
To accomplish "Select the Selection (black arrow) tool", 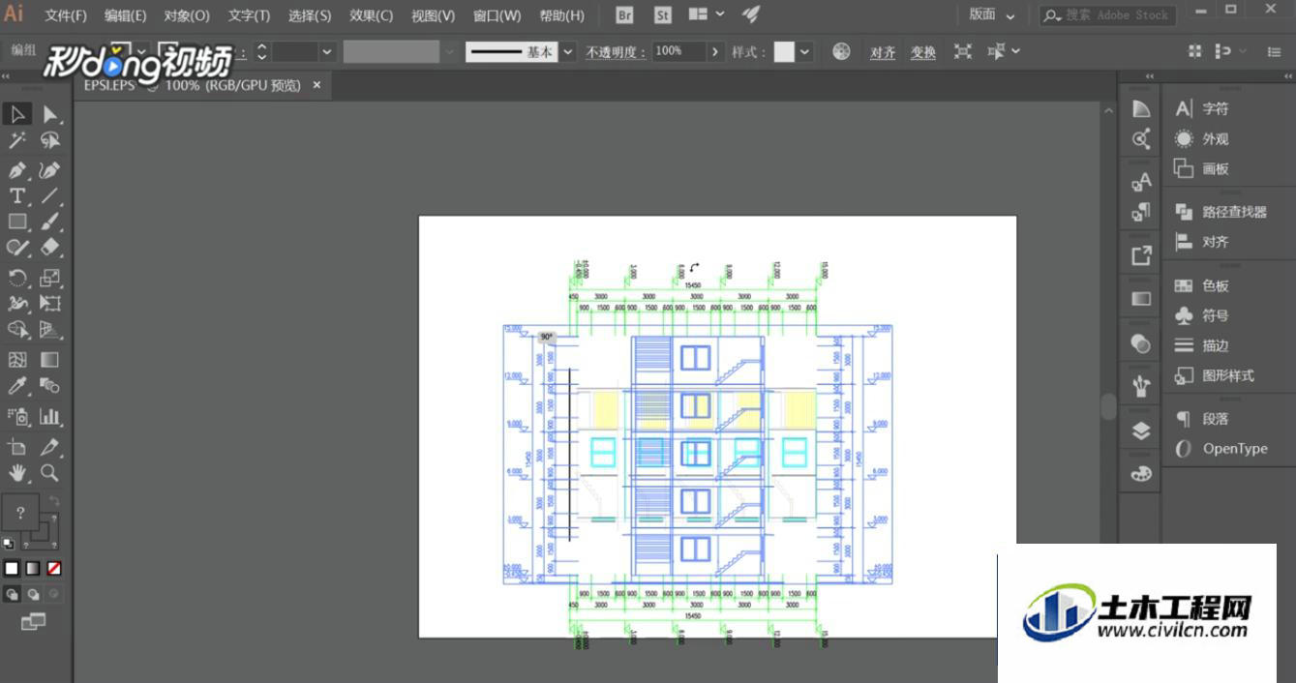I will (17, 114).
